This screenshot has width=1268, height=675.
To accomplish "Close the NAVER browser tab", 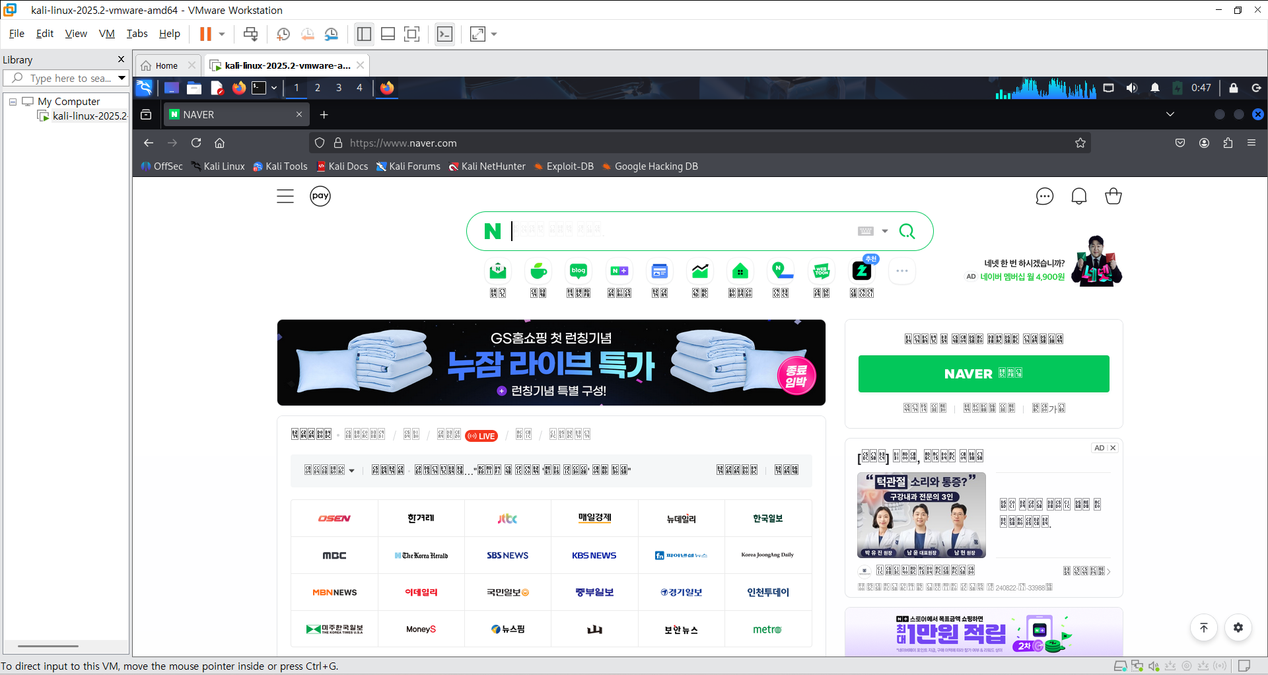I will coord(299,114).
